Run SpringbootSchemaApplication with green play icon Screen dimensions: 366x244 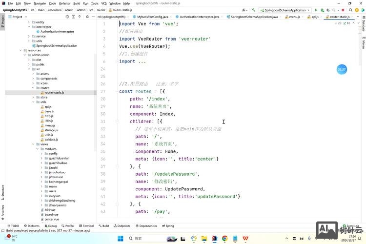tap(316, 10)
